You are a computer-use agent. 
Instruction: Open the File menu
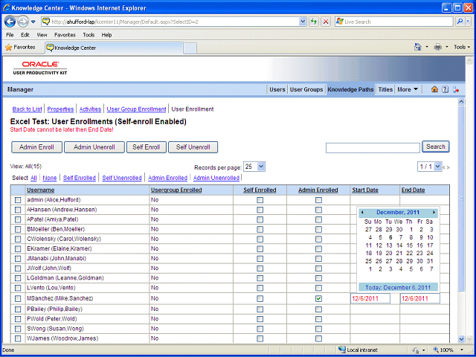[x=10, y=35]
